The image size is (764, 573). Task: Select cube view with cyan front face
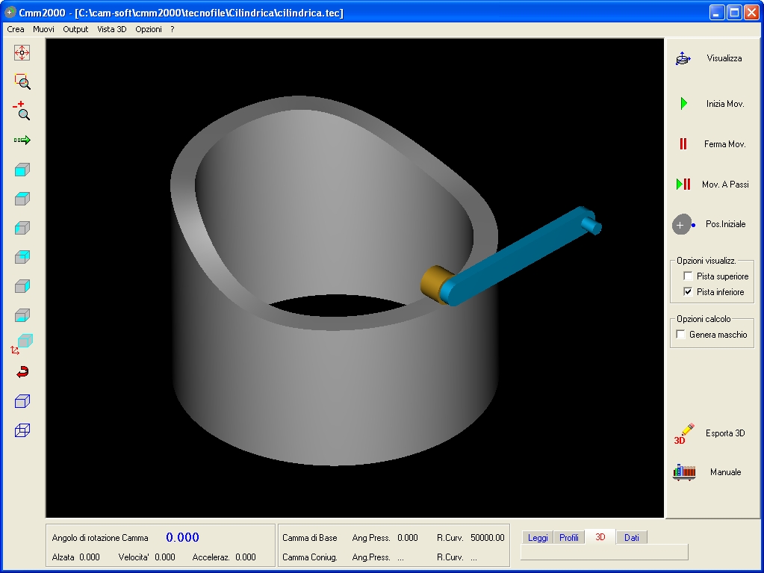click(22, 170)
